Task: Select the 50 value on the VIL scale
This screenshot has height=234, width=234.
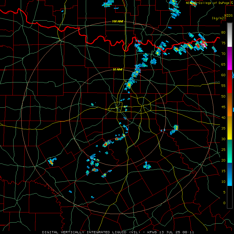Action: click(223, 96)
